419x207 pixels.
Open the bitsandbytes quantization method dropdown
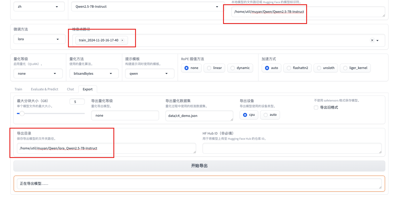(x=94, y=74)
